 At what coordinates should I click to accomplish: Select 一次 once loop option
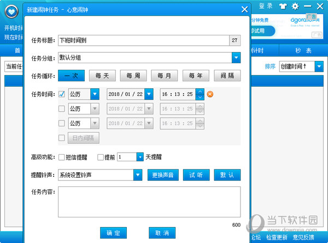pos(71,76)
